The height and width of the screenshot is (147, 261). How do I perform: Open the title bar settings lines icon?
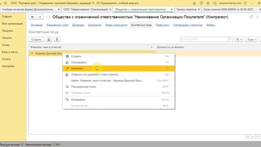[245, 3]
